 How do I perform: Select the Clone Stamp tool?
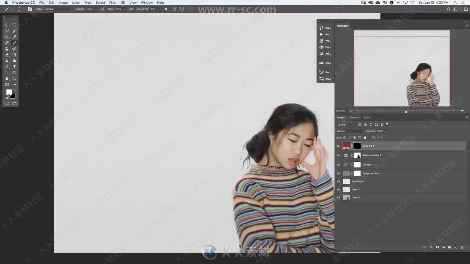click(7, 49)
